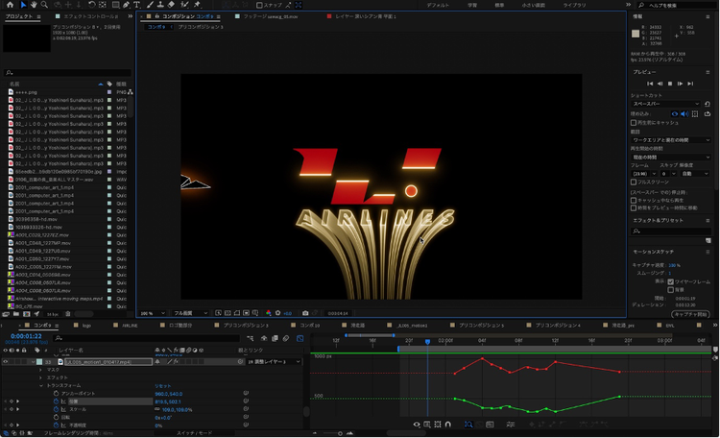Screen dimensions: 720x438
Task: Hide layer 33 with eye toggle
Action: [x=6, y=362]
